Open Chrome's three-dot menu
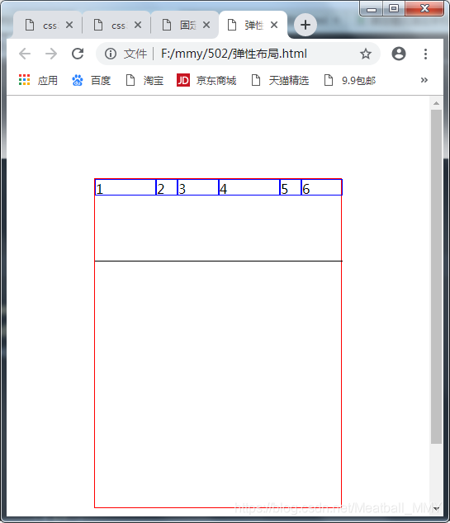Screen dimensions: 450x523 tap(425, 54)
